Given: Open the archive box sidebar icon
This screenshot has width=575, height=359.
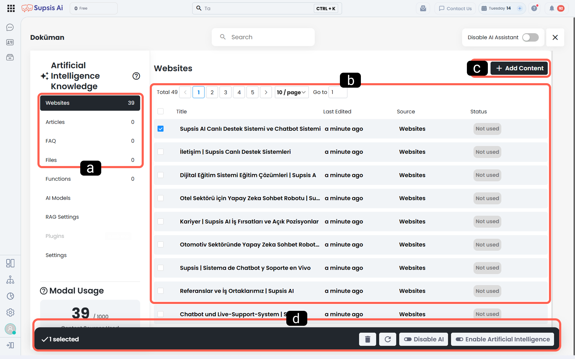Looking at the screenshot, I should point(10,57).
